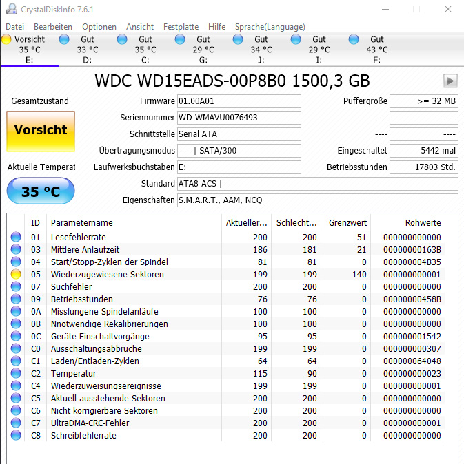Screen dimensions: 464x464
Task: Click the yellow status orb of drive E:
Action: click(6, 39)
